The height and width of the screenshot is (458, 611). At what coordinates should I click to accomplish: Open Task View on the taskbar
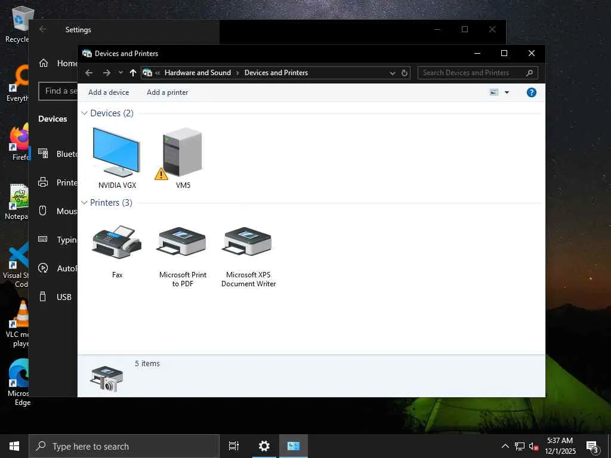point(233,446)
